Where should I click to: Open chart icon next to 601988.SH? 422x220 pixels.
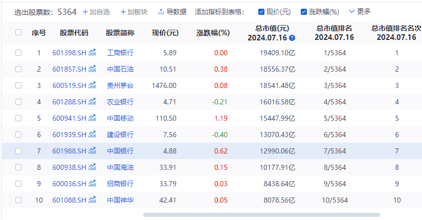(x=92, y=151)
